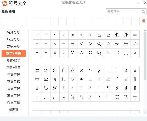Insert the degrees Celsius symbol ℃
The width and height of the screenshot is (147, 121).
pos(117,97)
